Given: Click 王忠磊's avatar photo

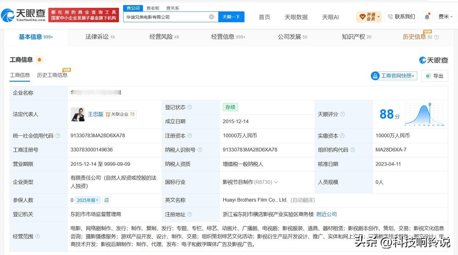Looking at the screenshot, I should (78, 114).
